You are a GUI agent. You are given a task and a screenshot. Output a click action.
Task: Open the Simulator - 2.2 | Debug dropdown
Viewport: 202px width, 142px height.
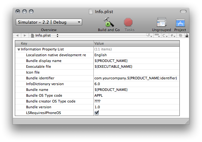pyautogui.click(x=49, y=22)
